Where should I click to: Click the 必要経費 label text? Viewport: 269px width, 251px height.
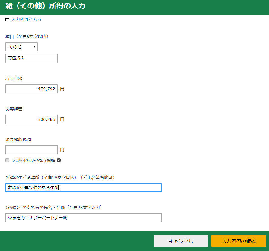(14, 109)
